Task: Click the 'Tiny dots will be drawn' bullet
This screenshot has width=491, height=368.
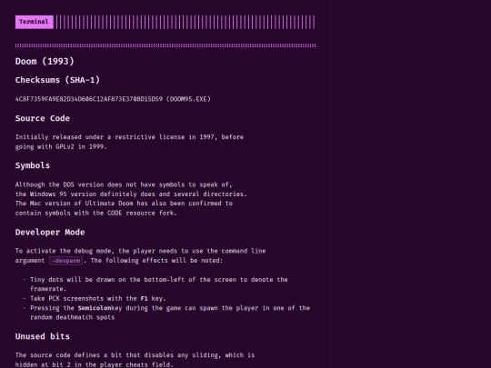Action: (159, 284)
